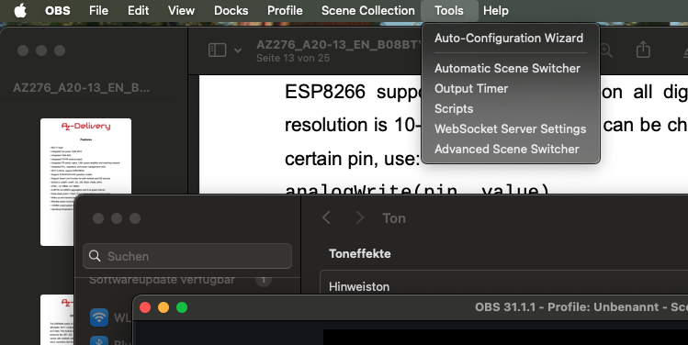Open Scripts from Tools menu
688x345 pixels.
click(454, 108)
